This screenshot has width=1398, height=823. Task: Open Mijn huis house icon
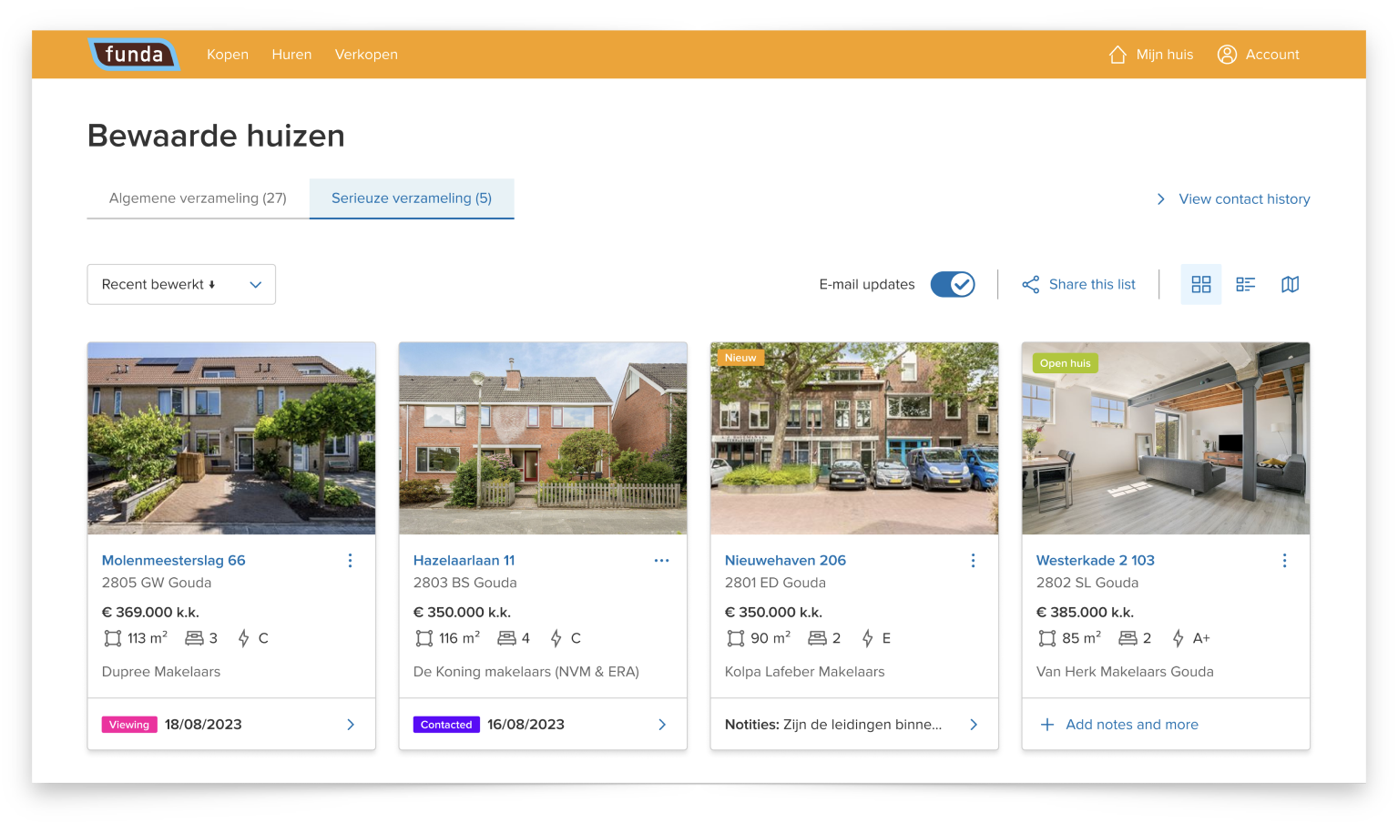(1117, 55)
